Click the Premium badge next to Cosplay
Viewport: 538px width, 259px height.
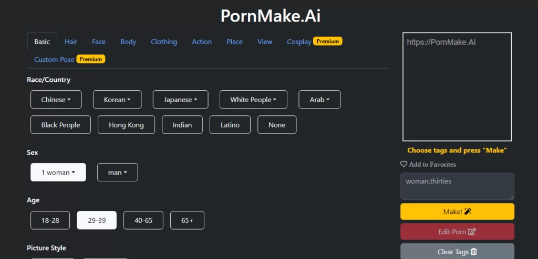pos(328,41)
